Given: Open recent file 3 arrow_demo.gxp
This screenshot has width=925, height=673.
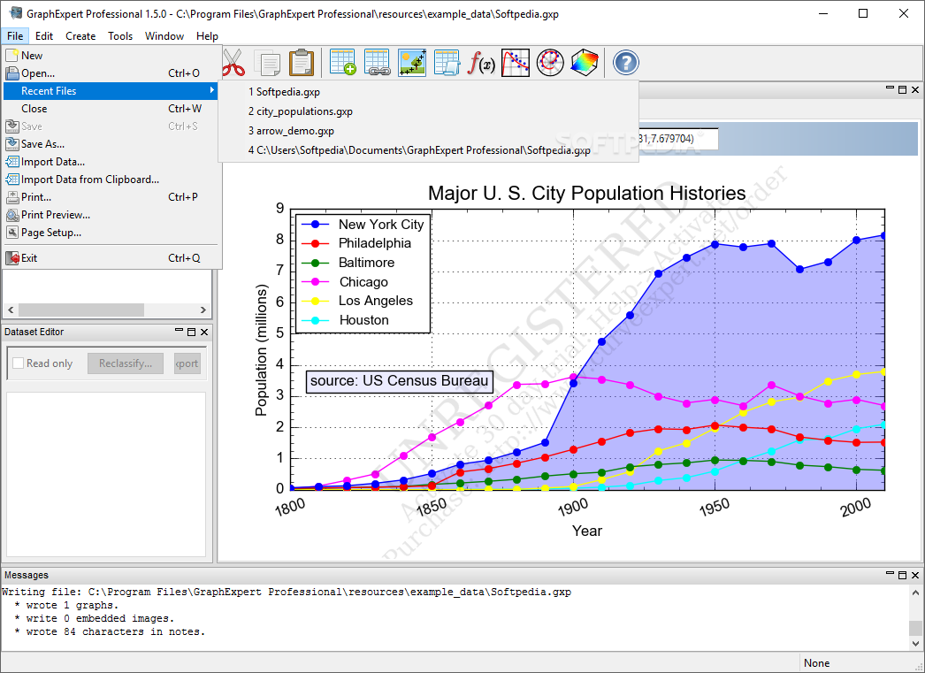Looking at the screenshot, I should coord(428,131).
